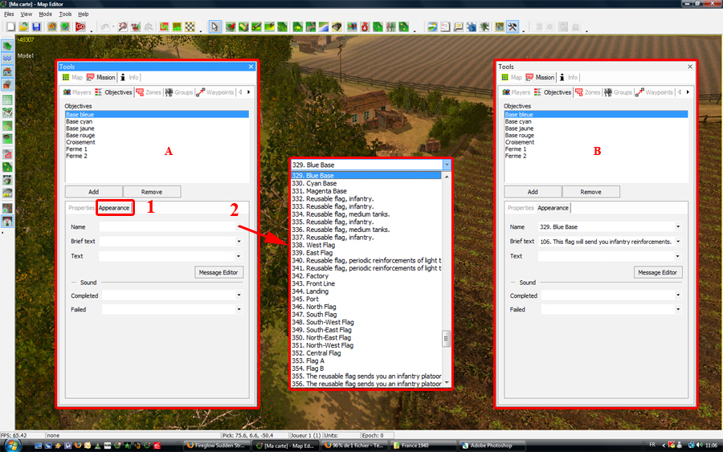Select the bottom highlighted sidebar flag icon
Viewport: 723px width, 452px height.
(7, 221)
